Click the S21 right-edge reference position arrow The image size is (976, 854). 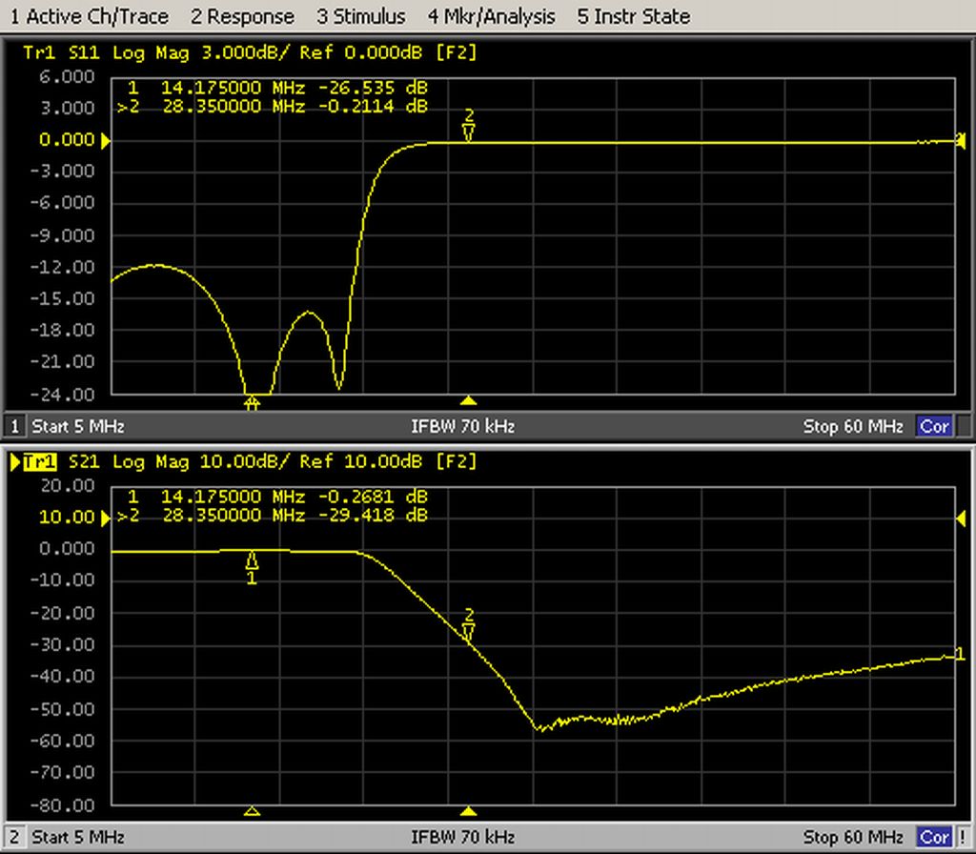click(x=961, y=518)
